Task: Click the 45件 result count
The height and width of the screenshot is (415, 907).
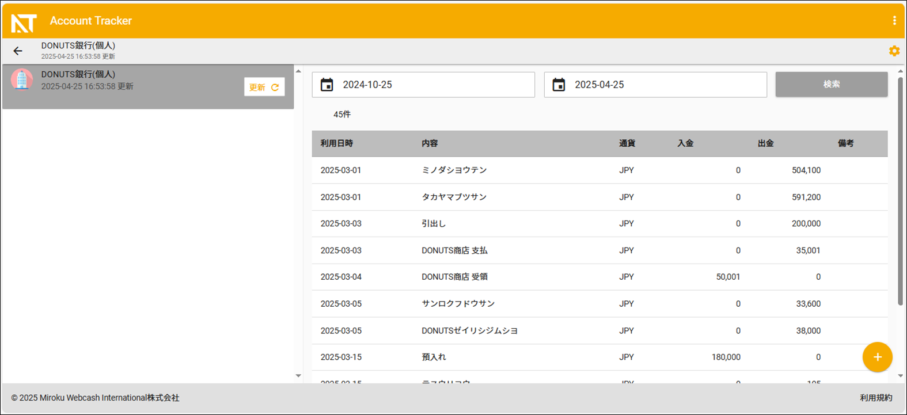Action: [342, 115]
